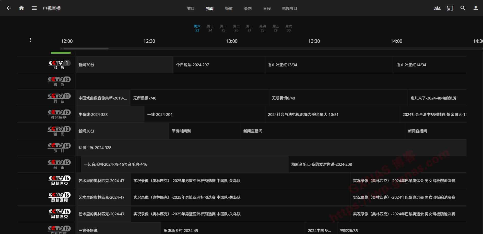Click the back arrow icon

pos(9,8)
